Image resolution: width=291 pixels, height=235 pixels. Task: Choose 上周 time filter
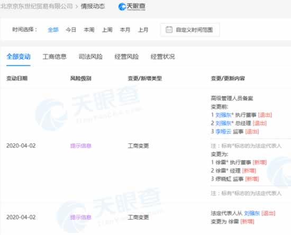click(x=107, y=30)
